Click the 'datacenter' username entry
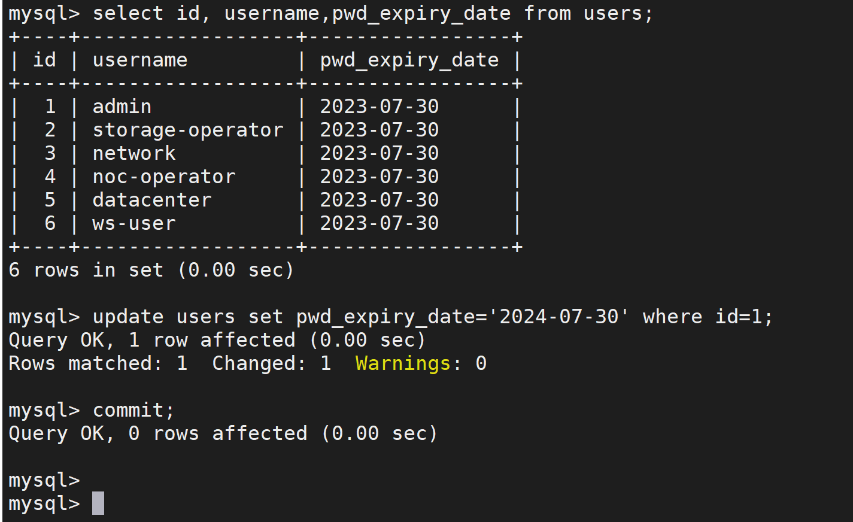 (152, 200)
